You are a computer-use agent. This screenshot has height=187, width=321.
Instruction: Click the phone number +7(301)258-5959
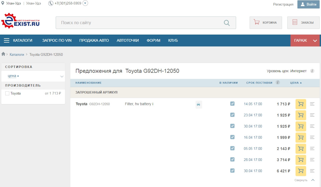pos(68,3)
